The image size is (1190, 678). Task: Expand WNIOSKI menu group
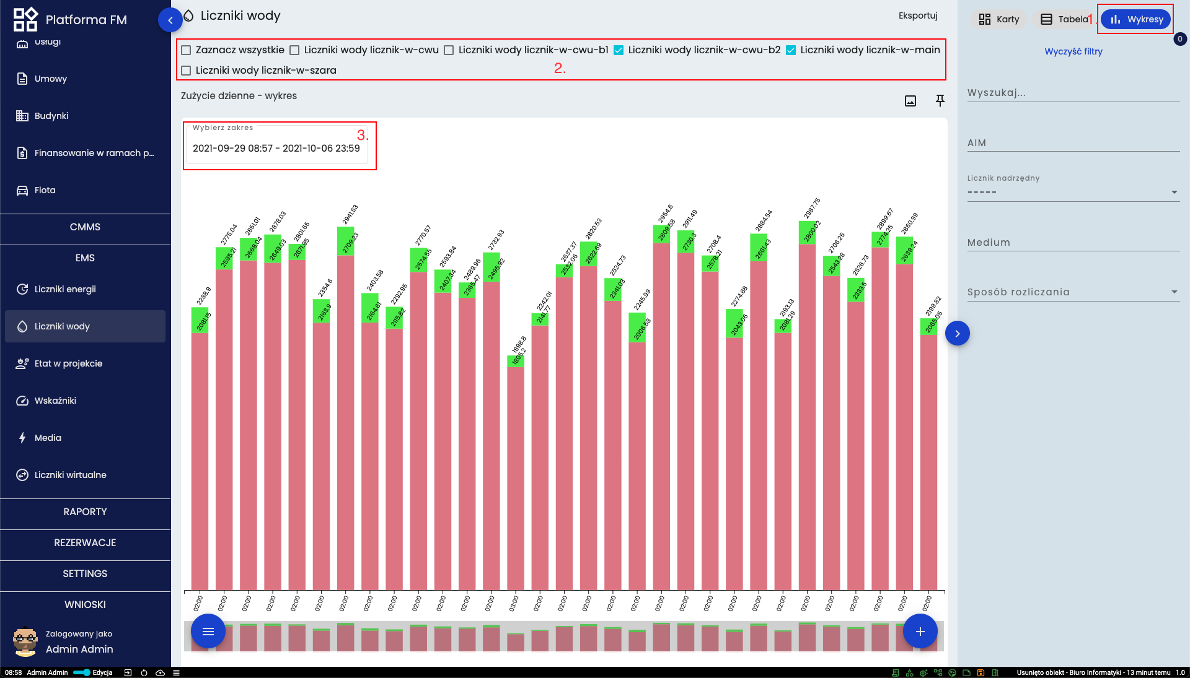pyautogui.click(x=85, y=605)
